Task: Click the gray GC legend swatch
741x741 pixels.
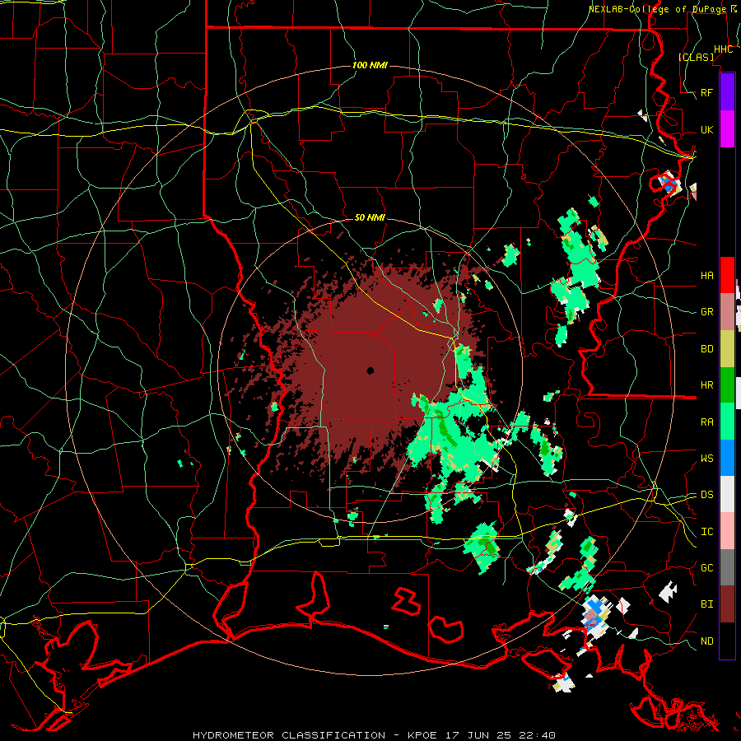Action: (727, 567)
